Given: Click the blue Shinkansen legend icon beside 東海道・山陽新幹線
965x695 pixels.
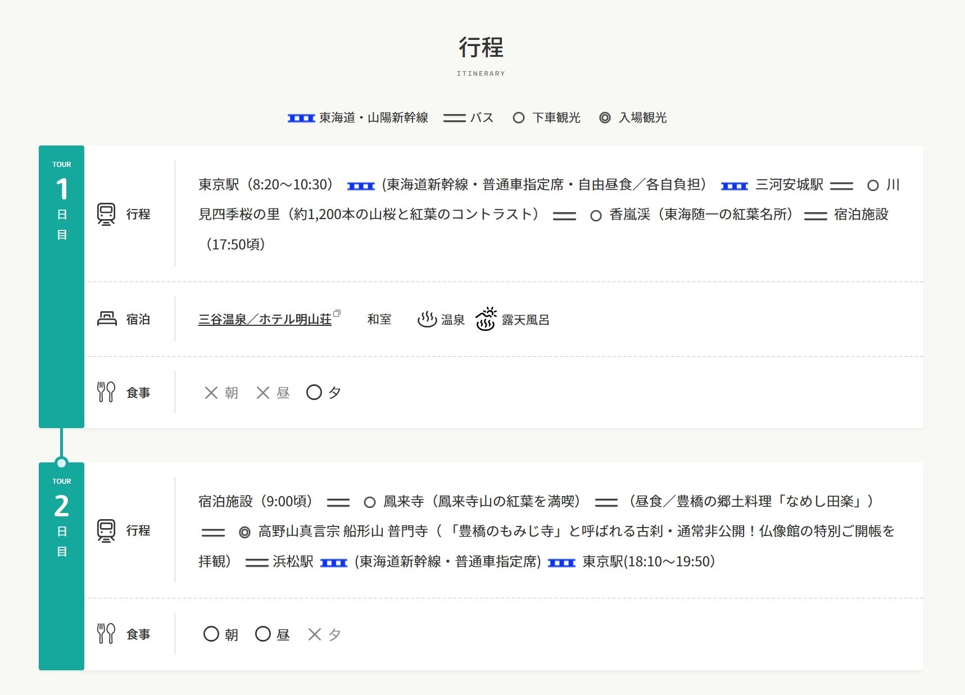Looking at the screenshot, I should pos(301,118).
